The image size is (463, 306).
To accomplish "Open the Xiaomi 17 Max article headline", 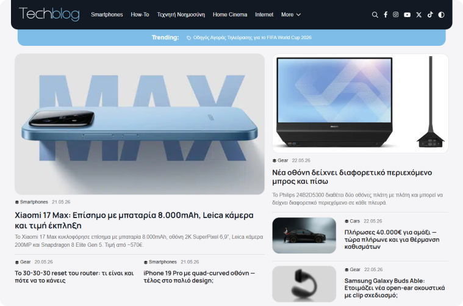I will pyautogui.click(x=134, y=220).
